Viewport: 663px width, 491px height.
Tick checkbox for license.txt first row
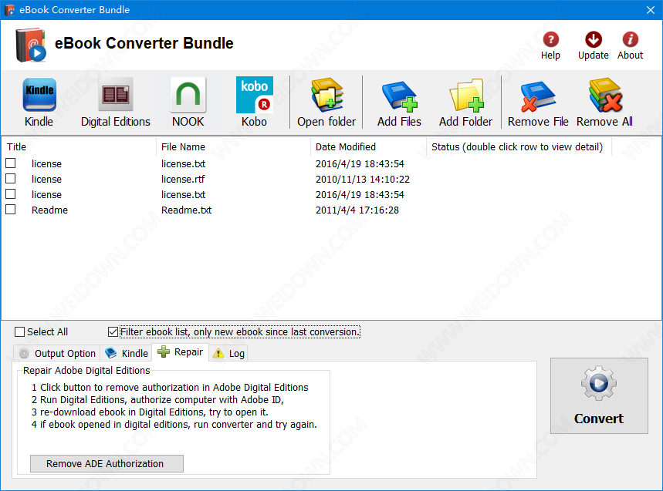11,163
